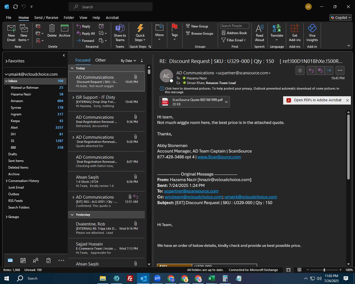Click Browse Groups
This screenshot has width=355, height=284.
200,34
